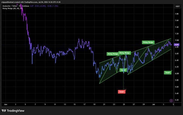
Task: Click the 6.00 price axis label
Action: click(177, 74)
